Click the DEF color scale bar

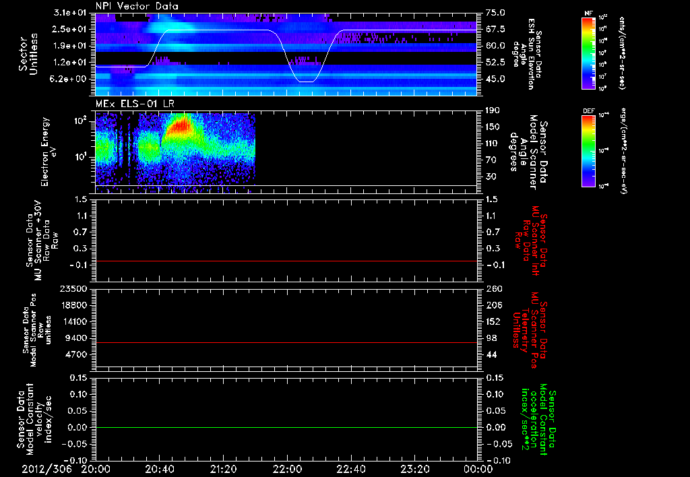point(588,150)
